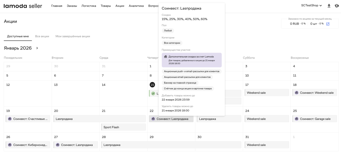
Task: Switch to the Все акции tab
Action: (x=42, y=36)
